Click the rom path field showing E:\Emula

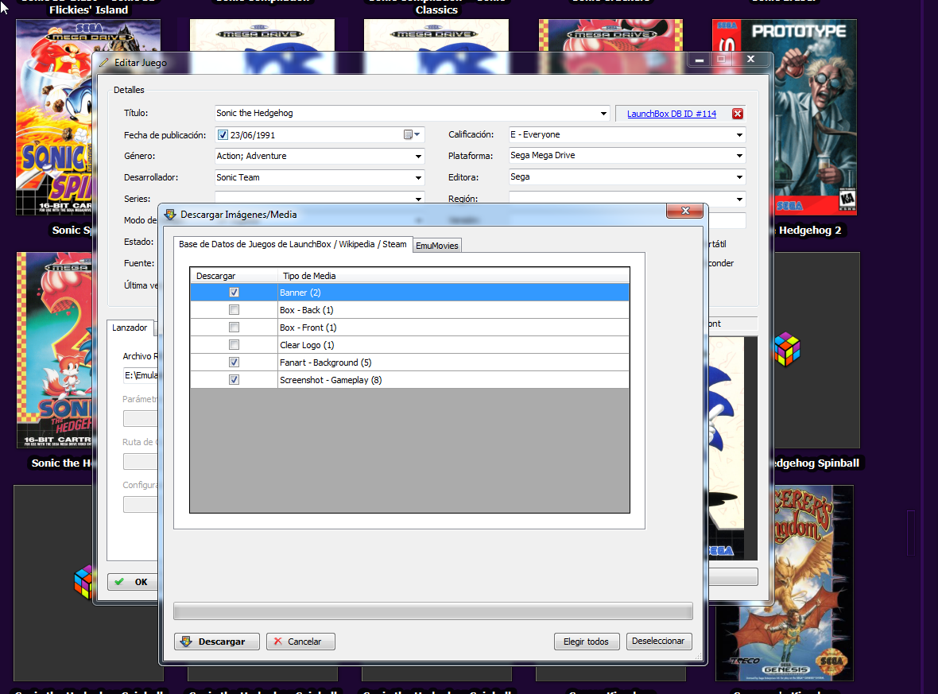coord(141,375)
